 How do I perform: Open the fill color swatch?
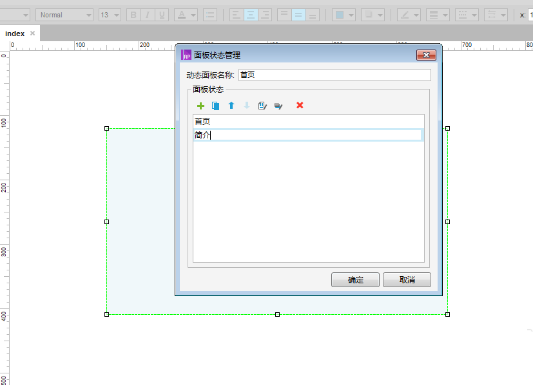pos(340,15)
